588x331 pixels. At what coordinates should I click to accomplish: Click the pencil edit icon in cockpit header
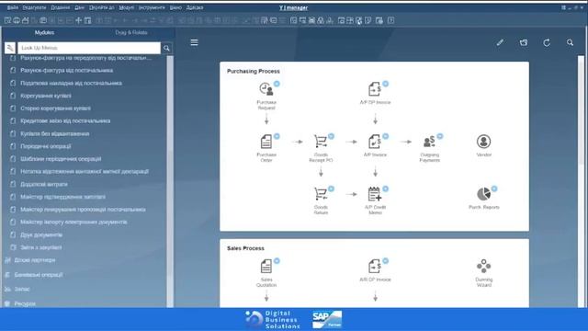click(x=500, y=42)
